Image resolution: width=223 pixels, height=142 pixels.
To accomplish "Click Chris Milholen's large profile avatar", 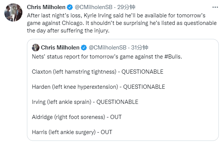I will 13,12.
